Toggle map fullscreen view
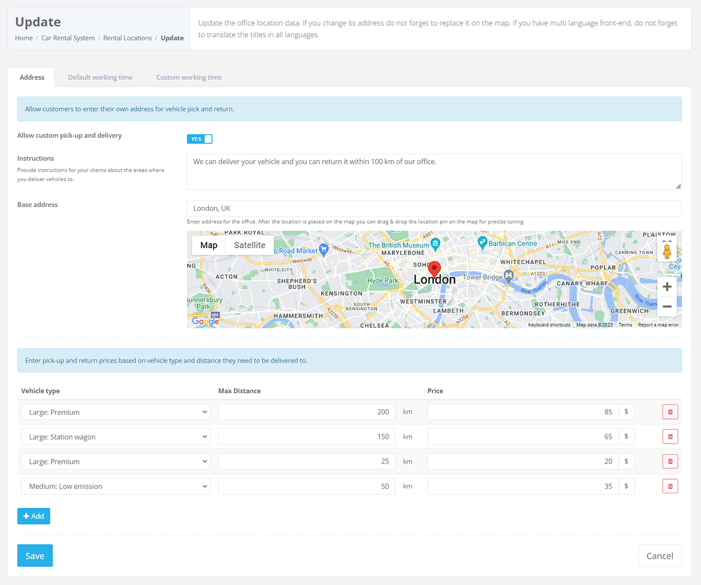 tap(667, 240)
